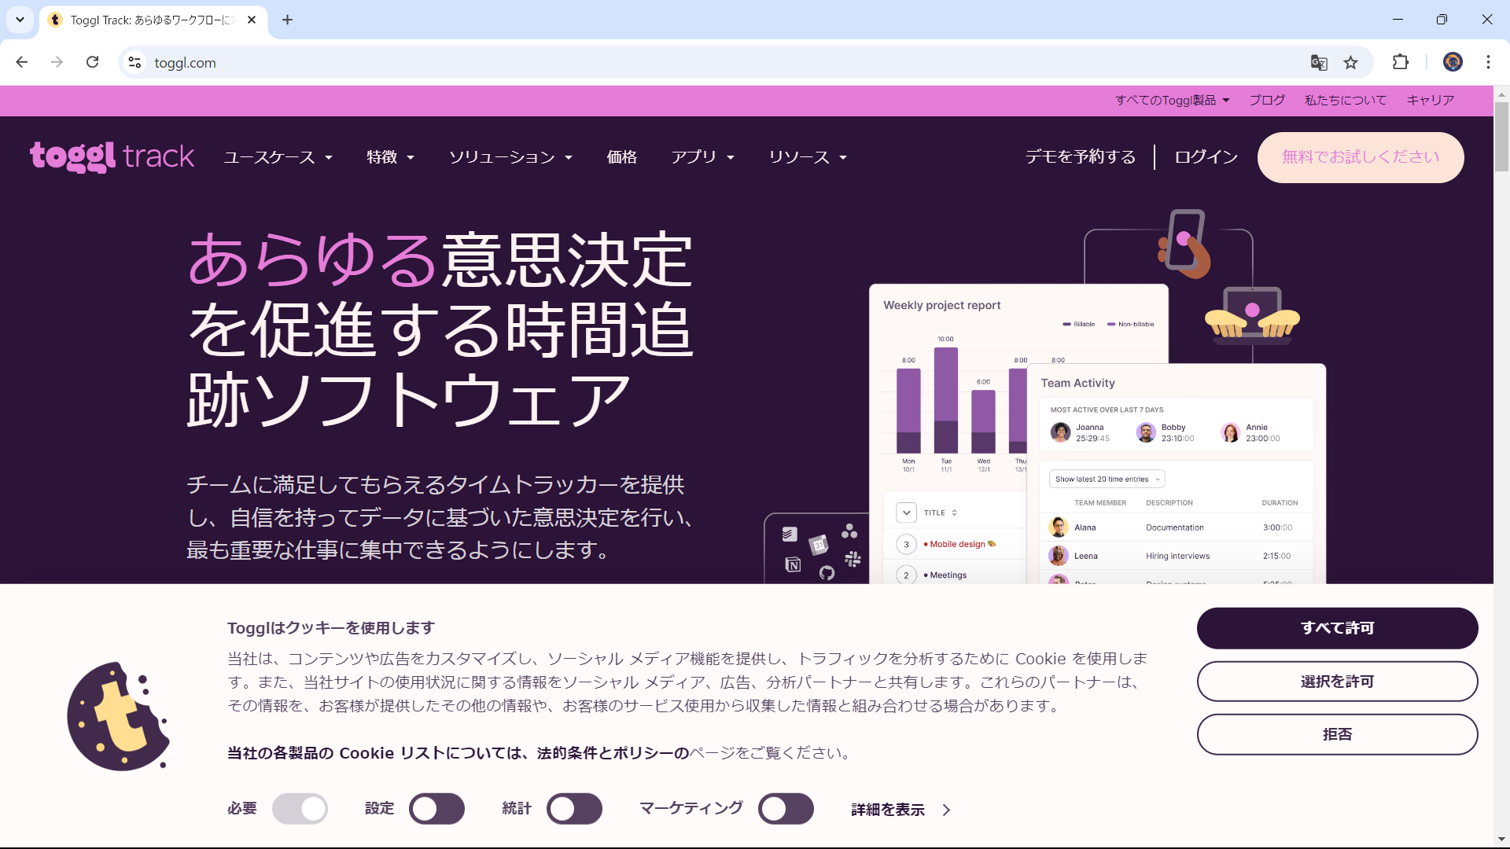Image resolution: width=1510 pixels, height=849 pixels.
Task: Open a new browser tab
Action: click(x=288, y=20)
